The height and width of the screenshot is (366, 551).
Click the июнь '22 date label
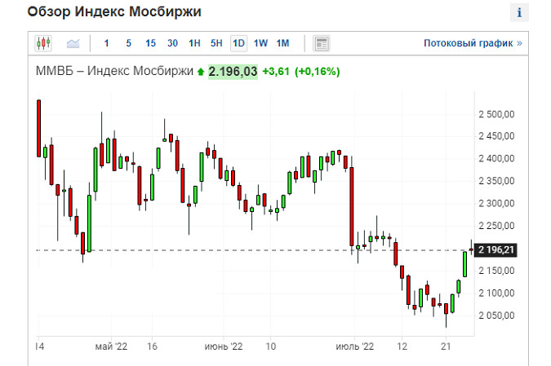224,346
